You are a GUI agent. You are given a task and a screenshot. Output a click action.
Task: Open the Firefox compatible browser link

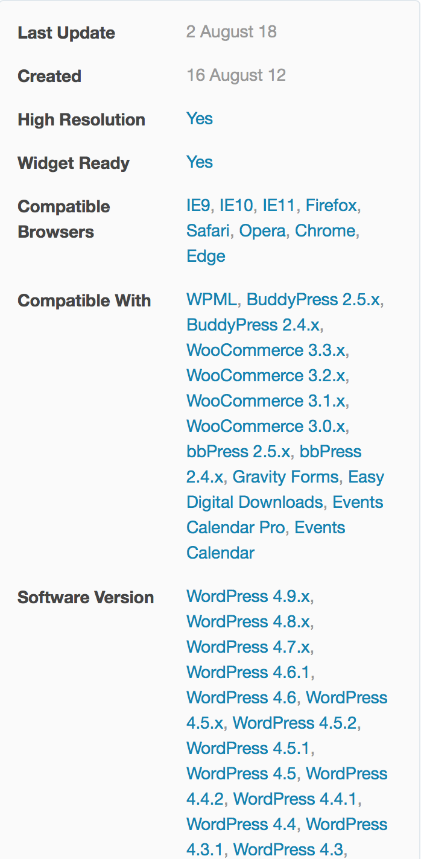(332, 206)
